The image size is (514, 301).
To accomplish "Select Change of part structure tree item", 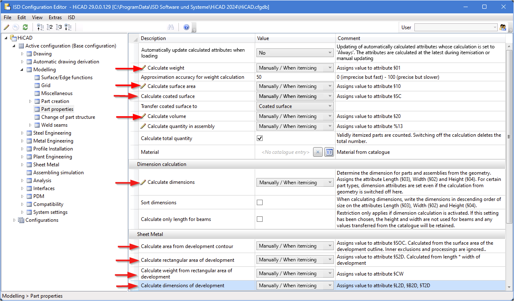I will click(x=68, y=117).
